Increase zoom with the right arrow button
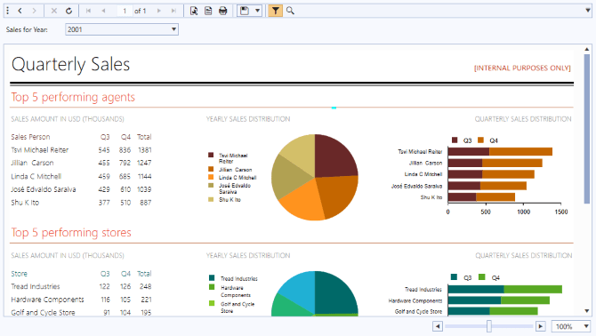The width and height of the screenshot is (596, 336). (x=540, y=326)
